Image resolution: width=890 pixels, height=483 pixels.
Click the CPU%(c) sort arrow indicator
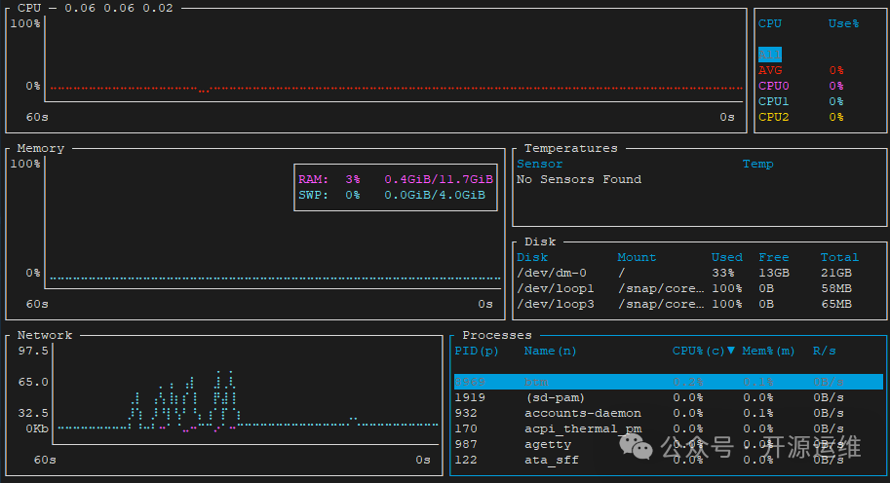pyautogui.click(x=731, y=351)
